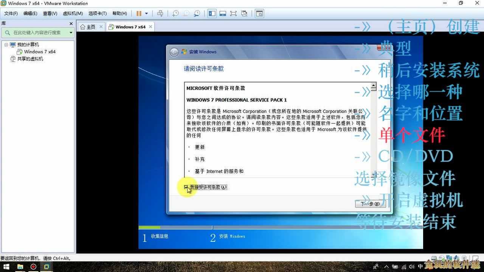Click the 更新 bullet item
This screenshot has width=484, height=272.
[x=200, y=147]
